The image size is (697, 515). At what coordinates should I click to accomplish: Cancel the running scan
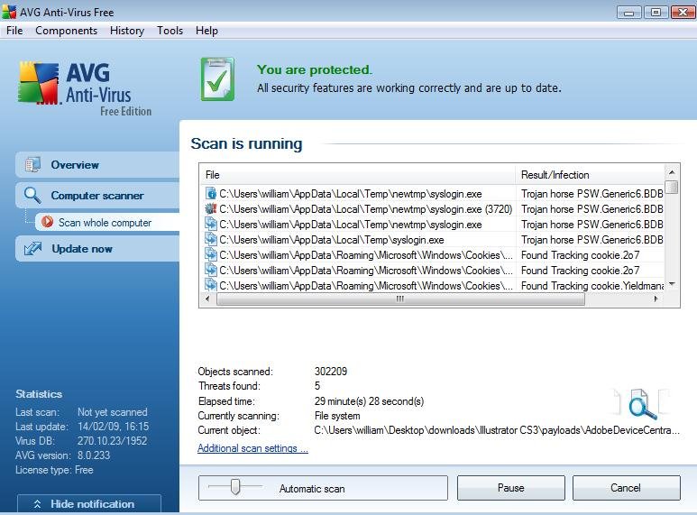pyautogui.click(x=625, y=488)
